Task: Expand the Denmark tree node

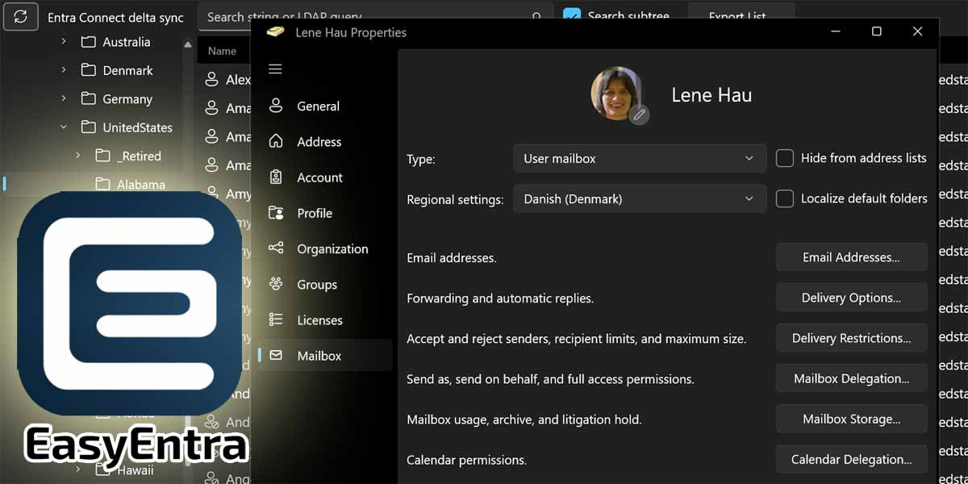Action: 64,70
